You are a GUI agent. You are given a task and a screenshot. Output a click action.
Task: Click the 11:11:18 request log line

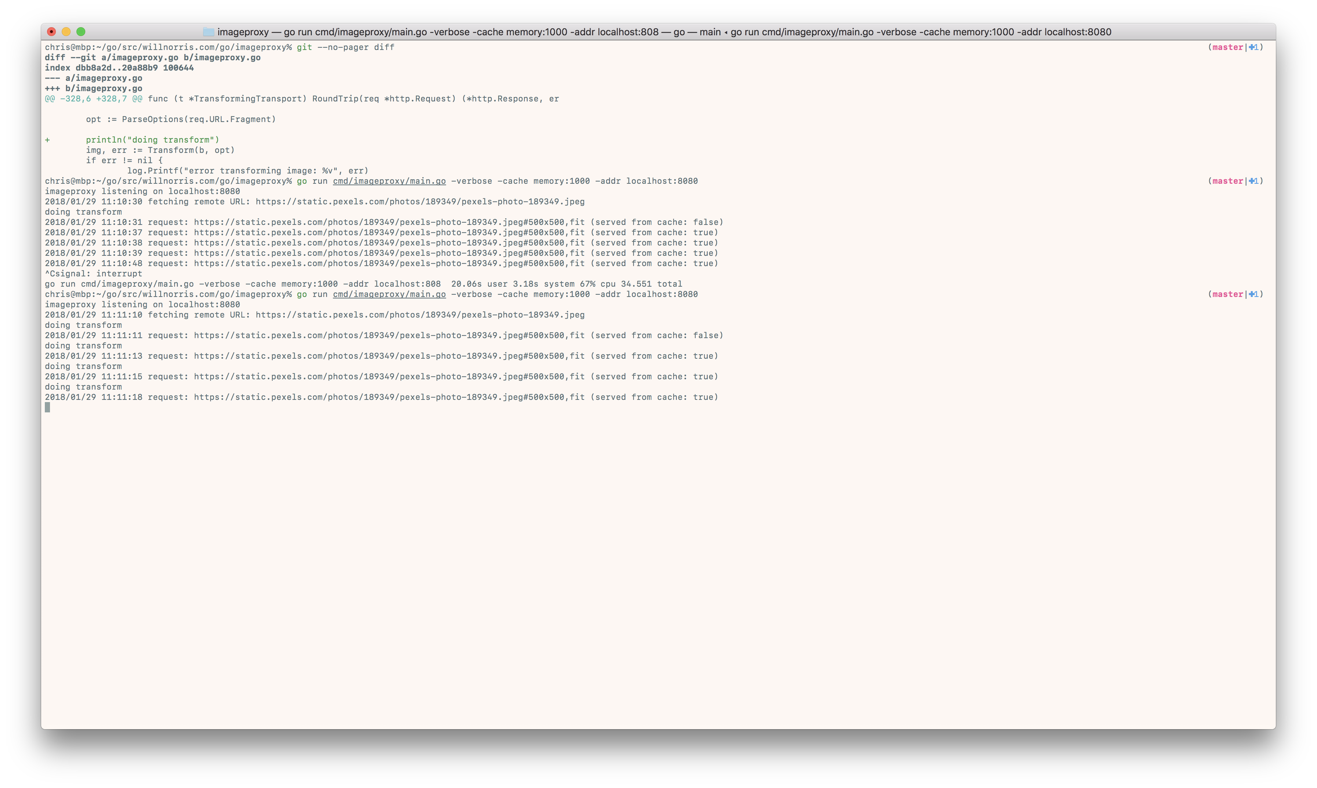(x=381, y=397)
